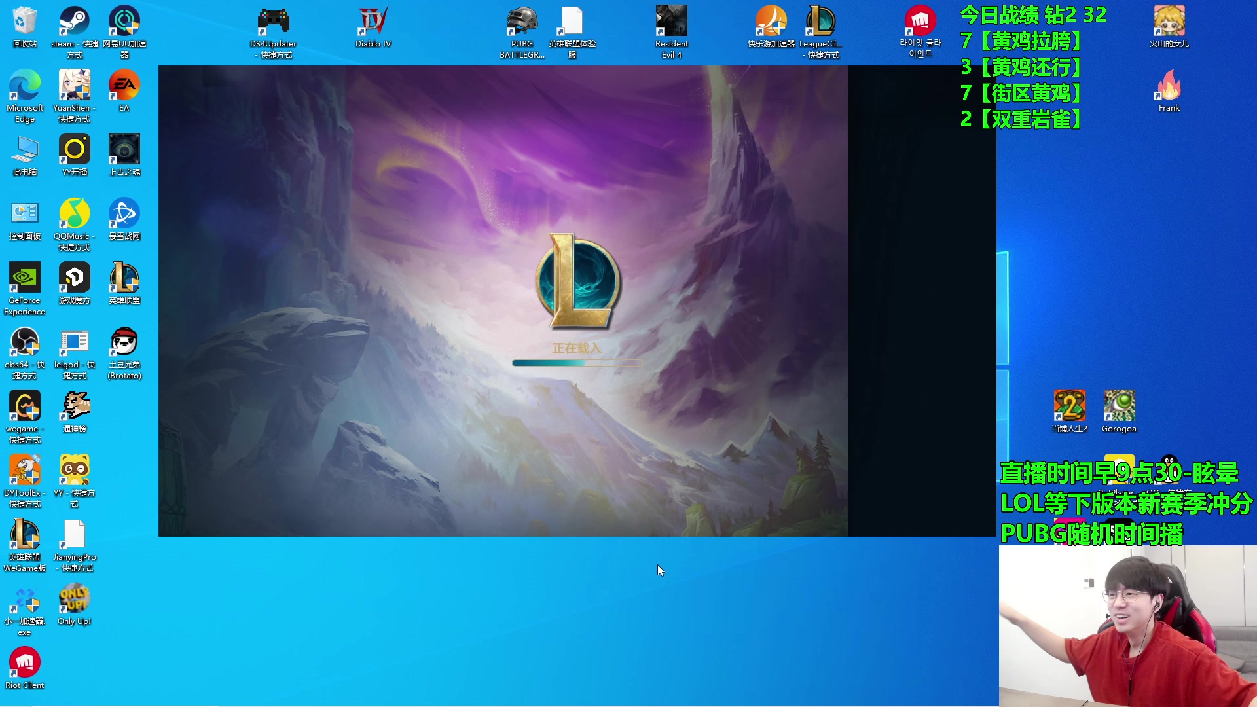The width and height of the screenshot is (1257, 707).
Task: Open PUBG BATTLEGROUNDS shortcut
Action: pos(522,31)
